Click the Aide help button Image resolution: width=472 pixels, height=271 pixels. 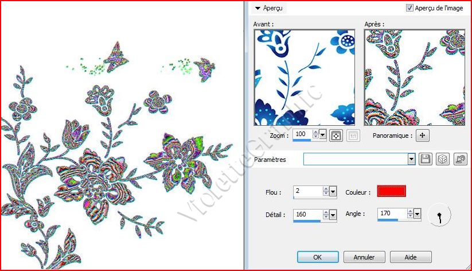pos(410,257)
